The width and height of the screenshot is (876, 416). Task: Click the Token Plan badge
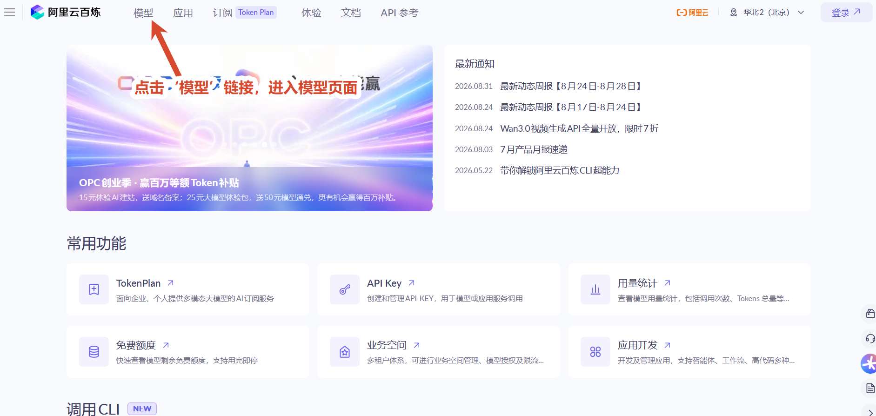pyautogui.click(x=256, y=13)
